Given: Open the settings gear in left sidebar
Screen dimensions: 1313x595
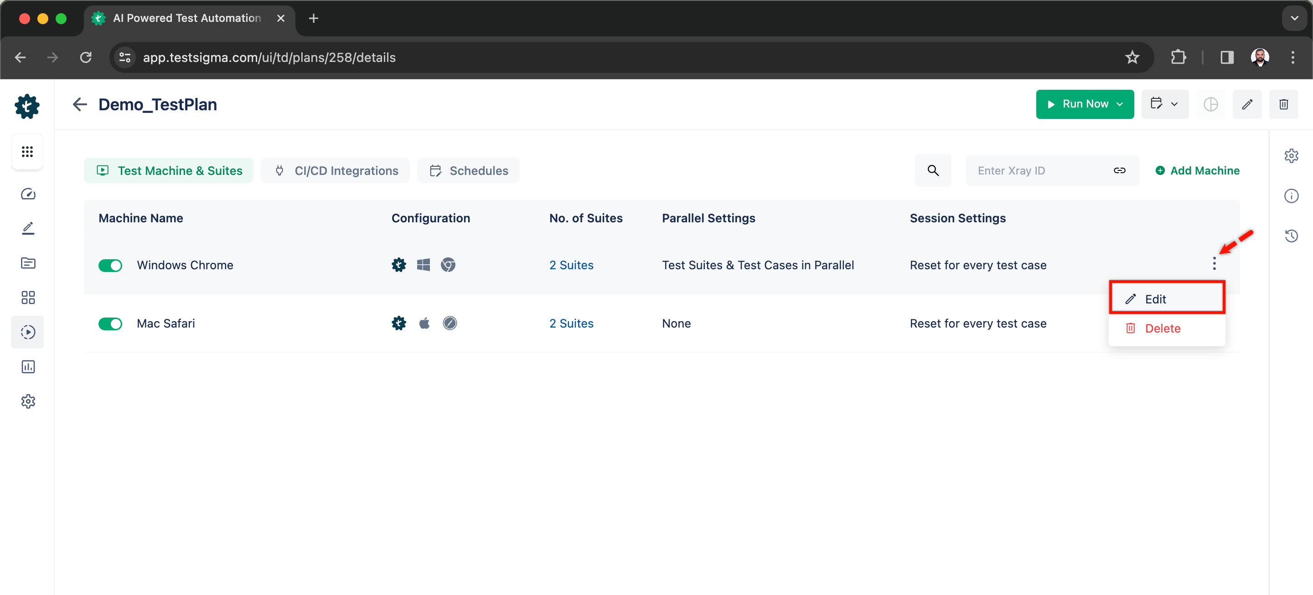Looking at the screenshot, I should click(x=28, y=401).
